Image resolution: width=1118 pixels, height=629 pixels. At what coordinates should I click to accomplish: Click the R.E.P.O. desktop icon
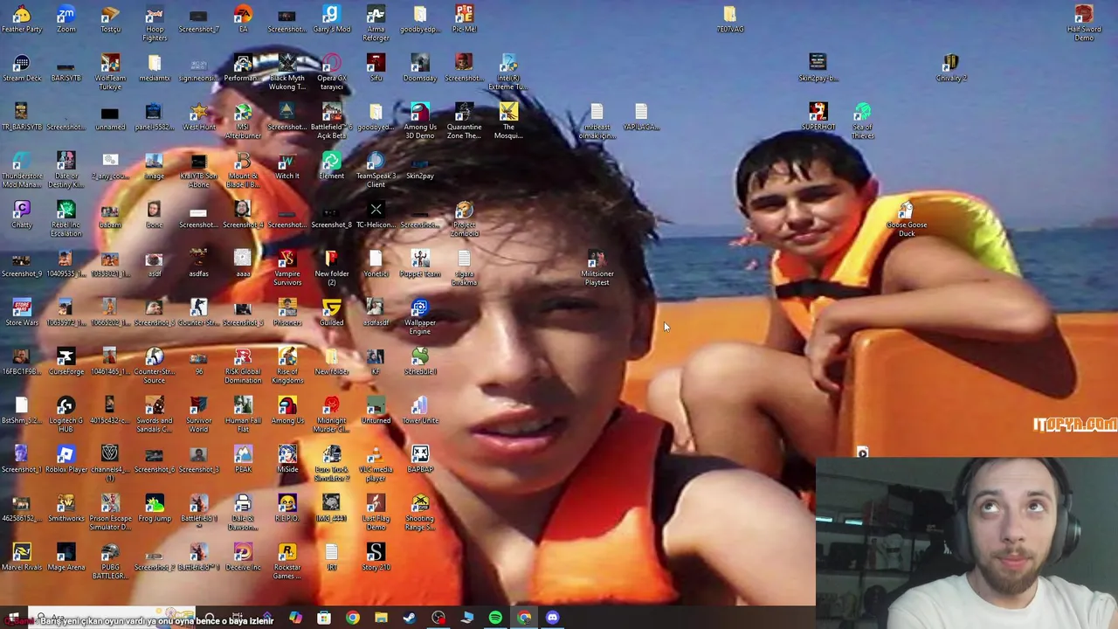click(287, 508)
